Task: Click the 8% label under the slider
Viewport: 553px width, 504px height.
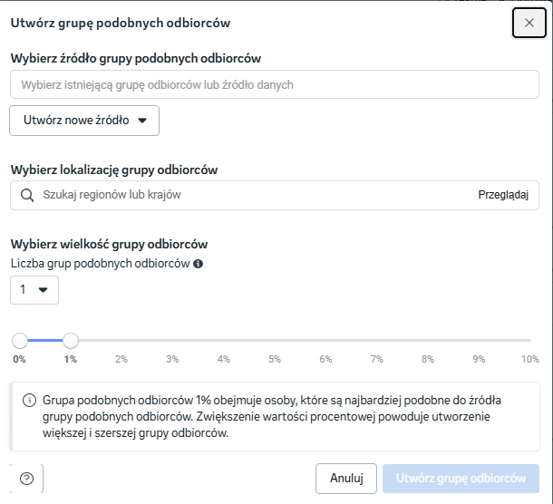Action: point(428,359)
